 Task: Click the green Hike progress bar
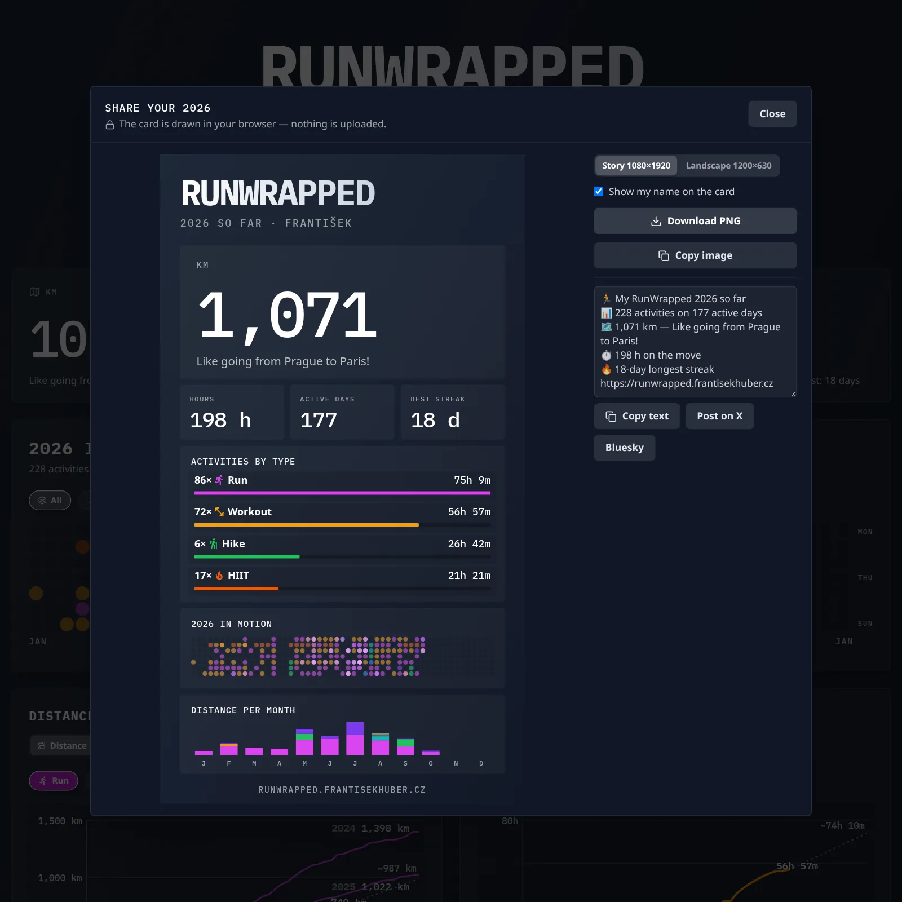247,557
